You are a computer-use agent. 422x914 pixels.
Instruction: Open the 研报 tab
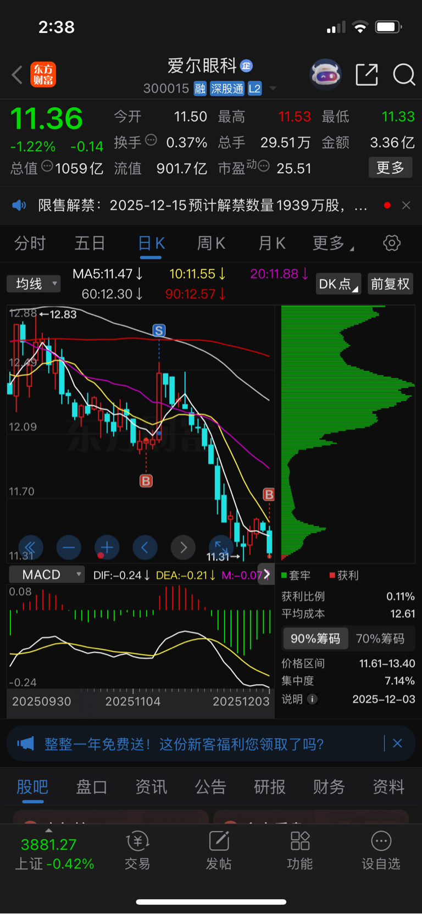(x=270, y=787)
